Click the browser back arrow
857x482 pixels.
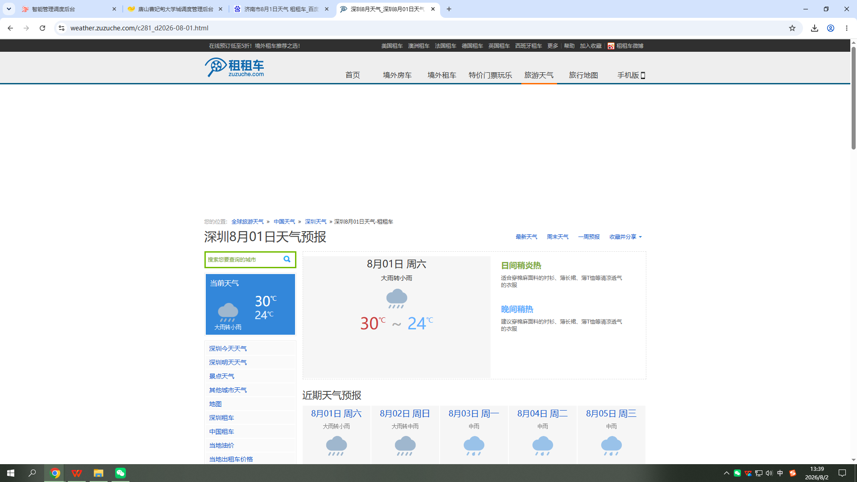10,28
